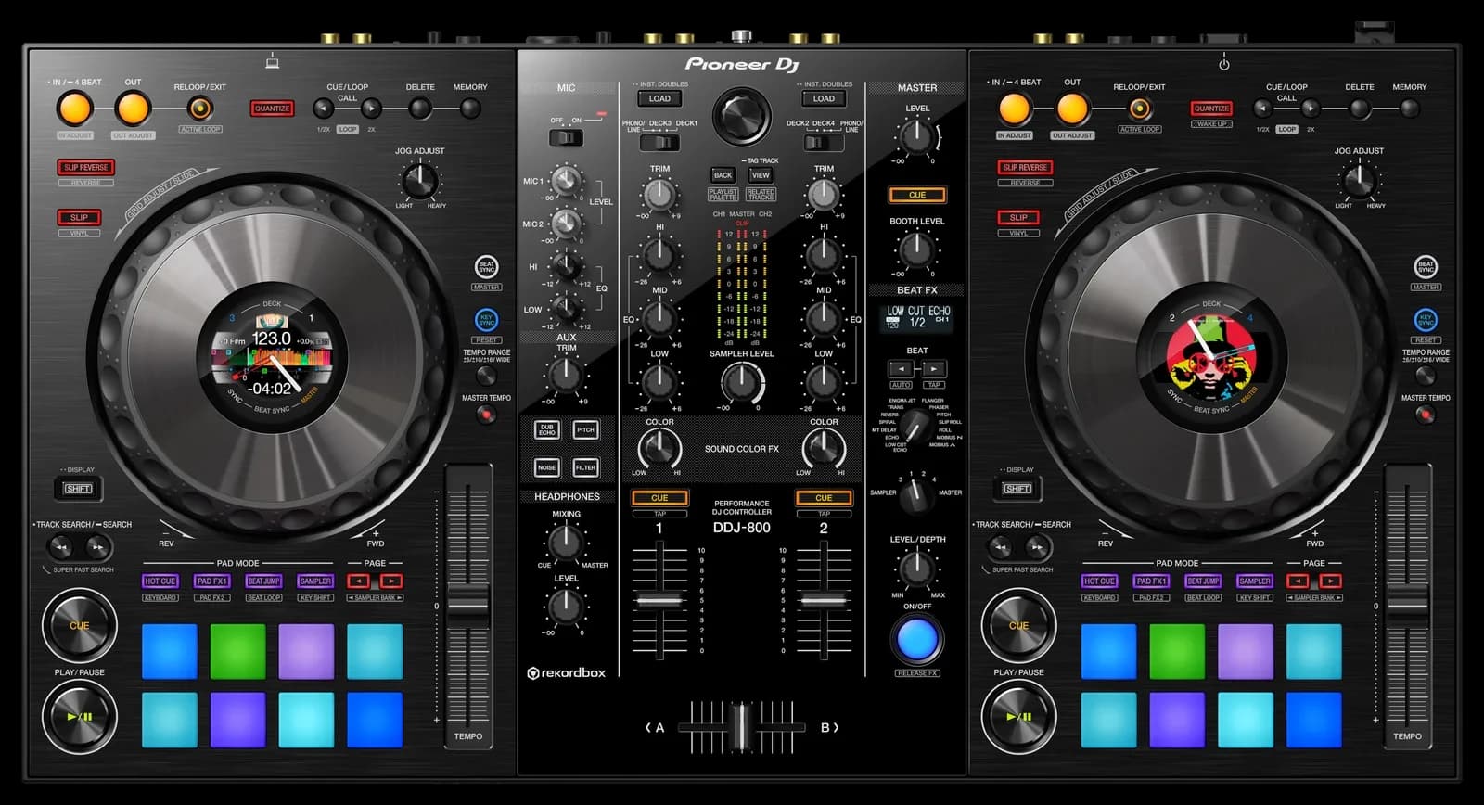Toggle left deck SLIP REVERSE button
This screenshot has height=805, width=1484.
pos(85,168)
